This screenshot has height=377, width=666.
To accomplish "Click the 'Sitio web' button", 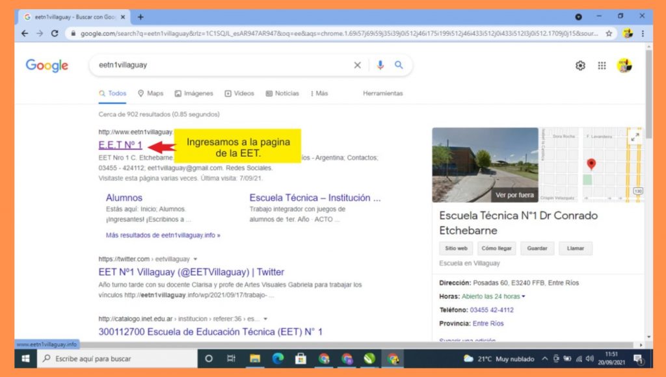I will [x=456, y=248].
